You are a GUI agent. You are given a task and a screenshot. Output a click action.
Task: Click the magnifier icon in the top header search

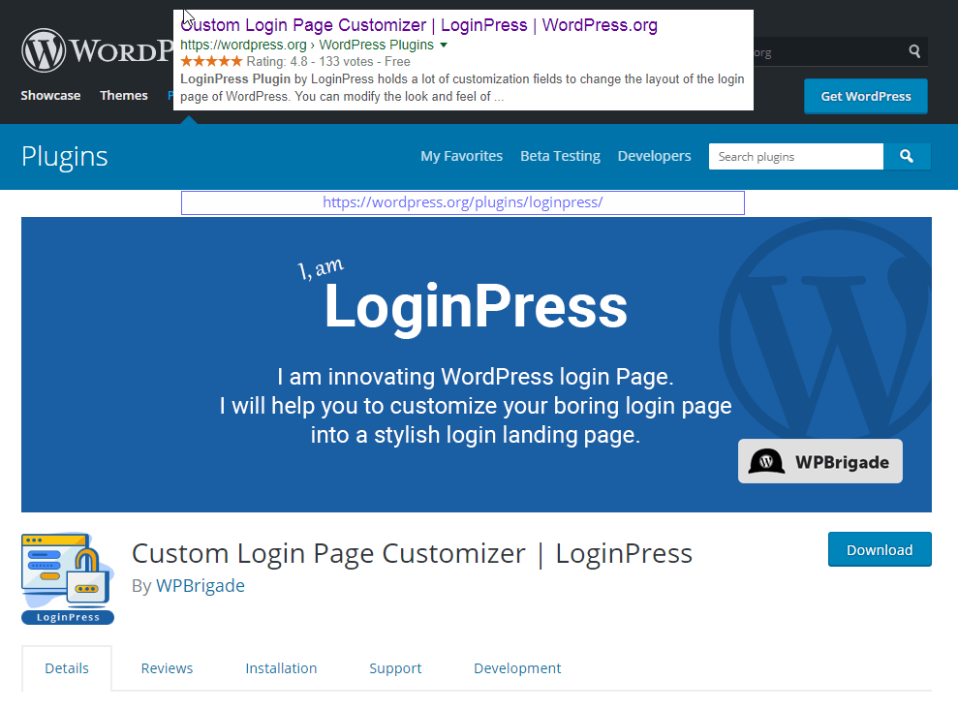tap(914, 51)
